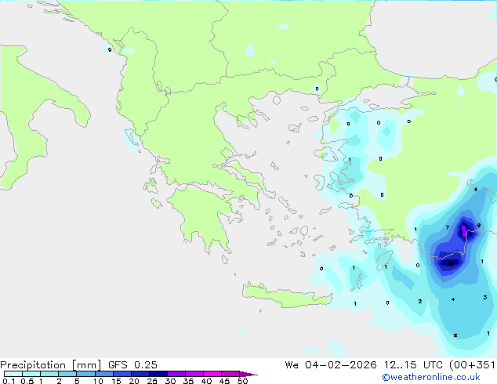497x384 pixels.
Task: Click the 'Precipitation [mm]' title text
Action: [51, 365]
